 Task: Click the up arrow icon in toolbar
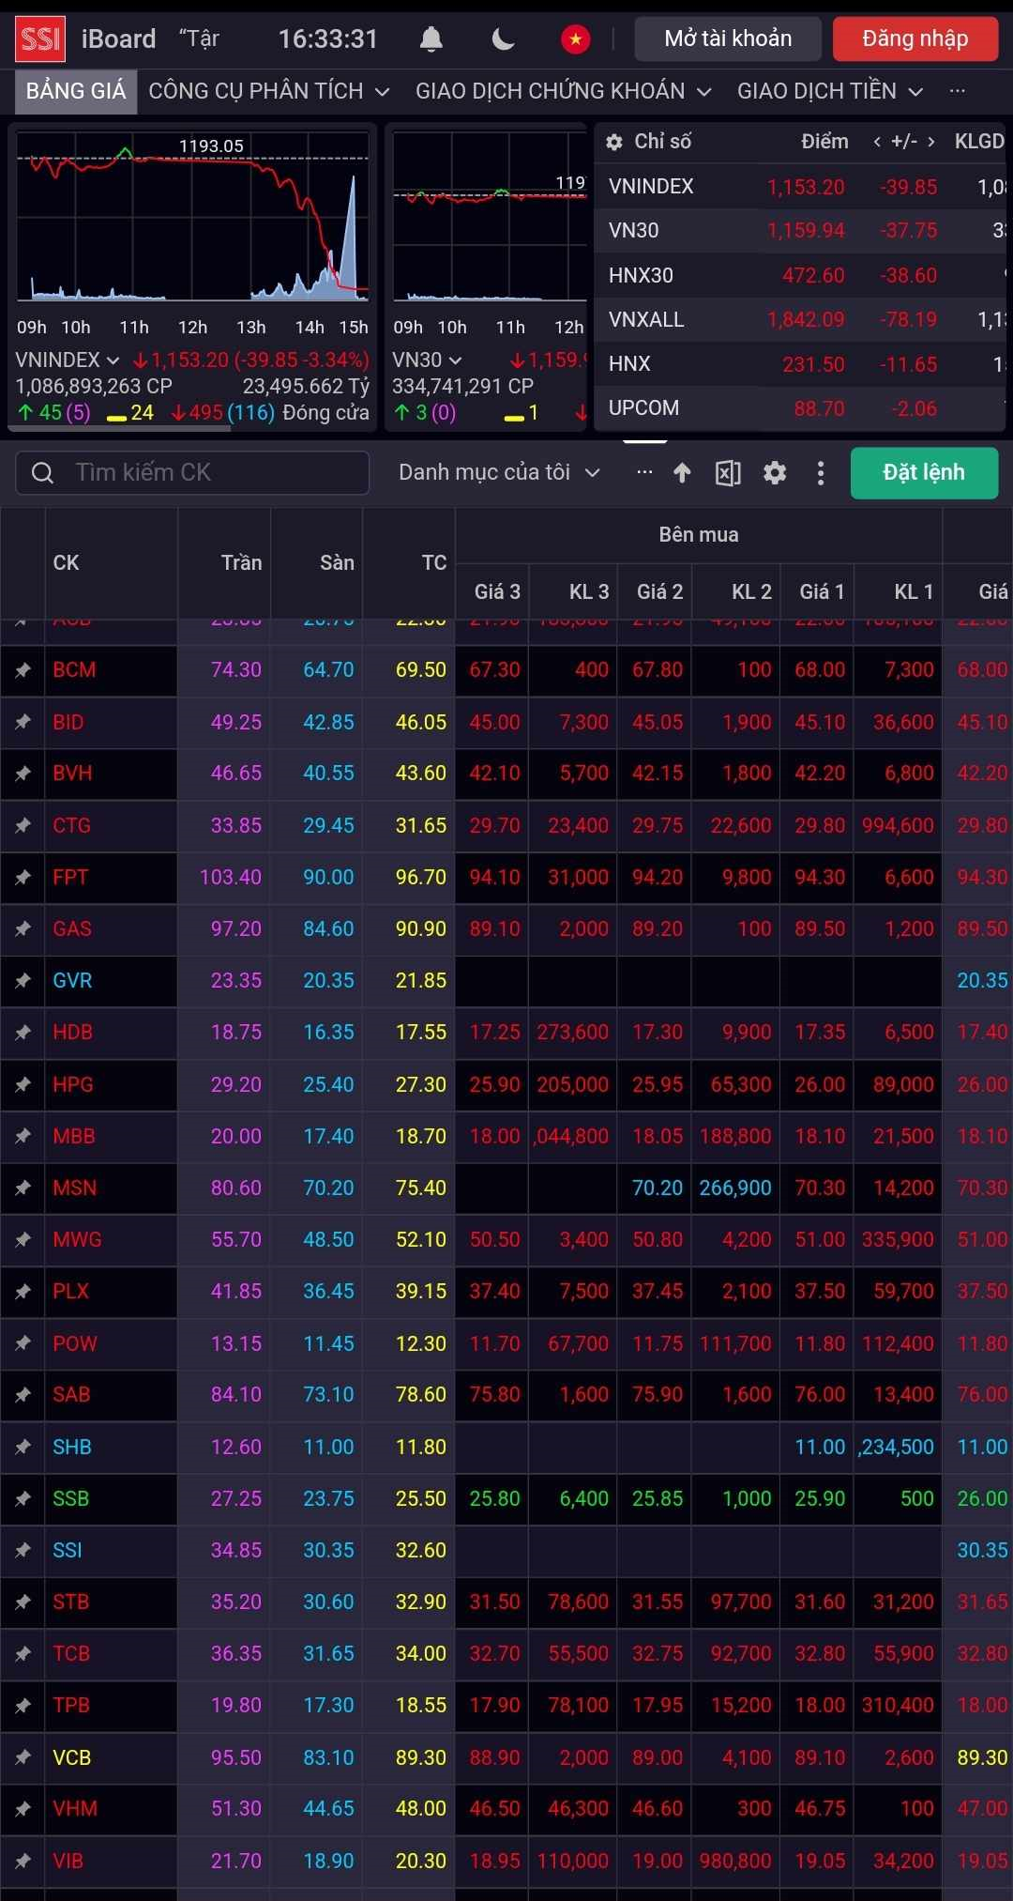(x=682, y=473)
